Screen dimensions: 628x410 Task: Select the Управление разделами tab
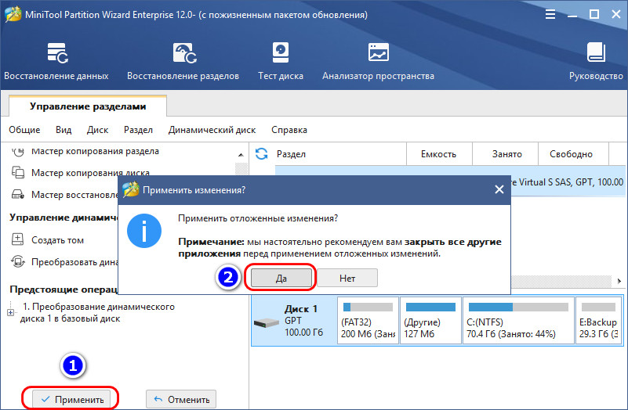(x=88, y=106)
